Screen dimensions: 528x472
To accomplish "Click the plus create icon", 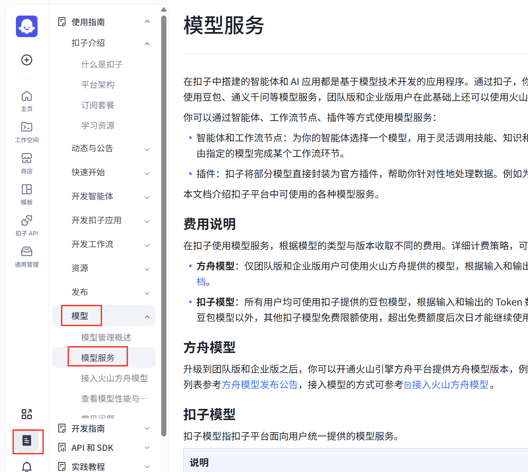I will coord(27,60).
